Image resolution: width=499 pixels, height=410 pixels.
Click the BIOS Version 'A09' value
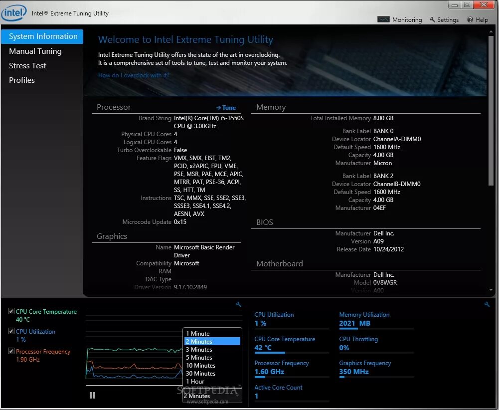coord(378,241)
